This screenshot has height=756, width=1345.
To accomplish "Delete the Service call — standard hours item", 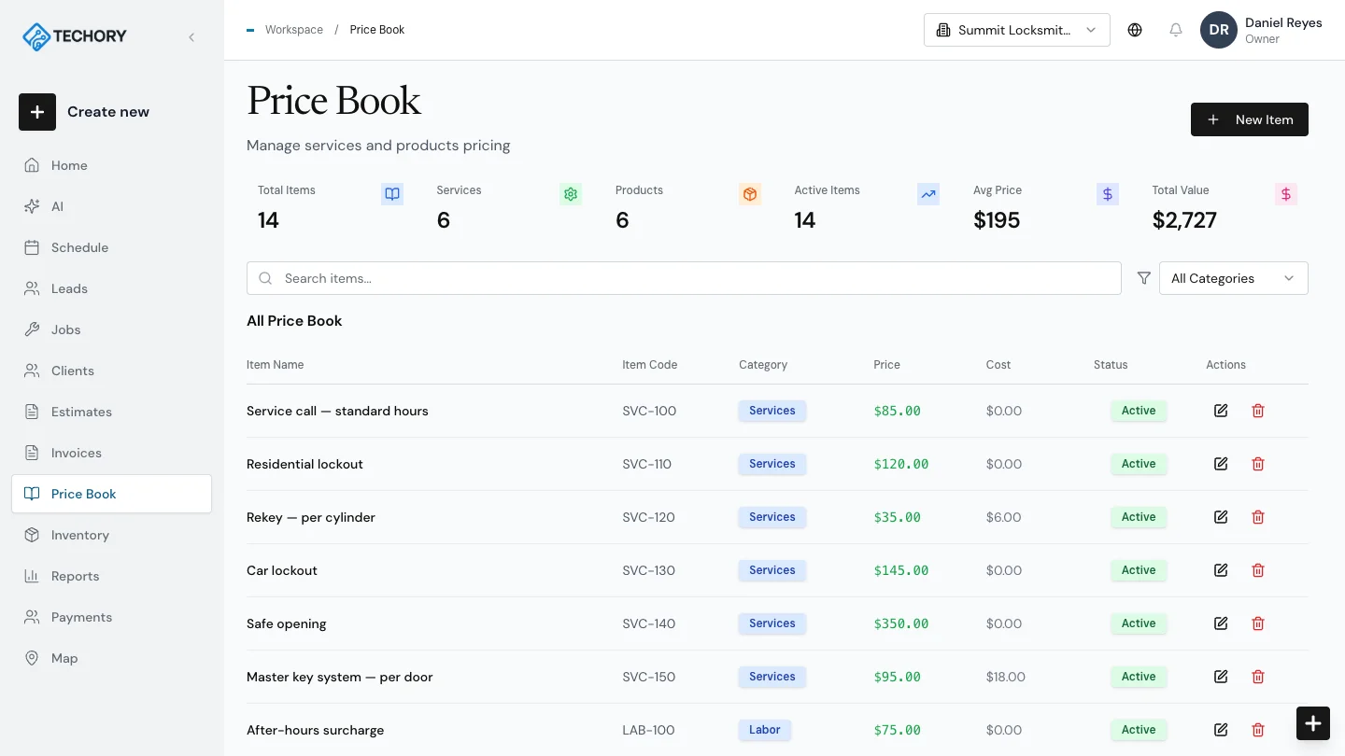I will coord(1258,411).
